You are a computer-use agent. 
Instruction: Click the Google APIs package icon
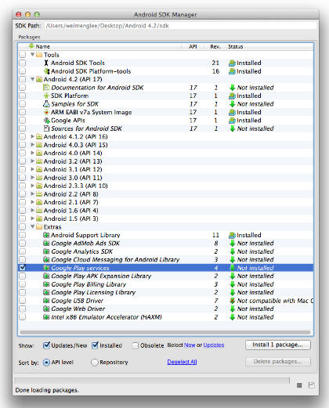[x=46, y=121]
